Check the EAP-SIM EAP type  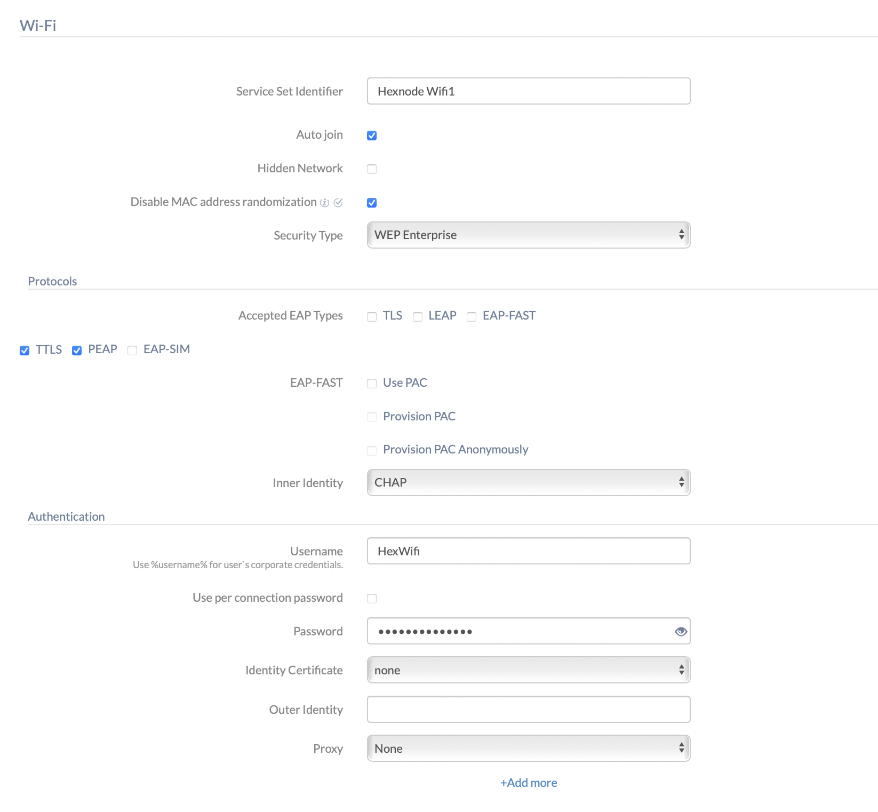[x=132, y=351]
